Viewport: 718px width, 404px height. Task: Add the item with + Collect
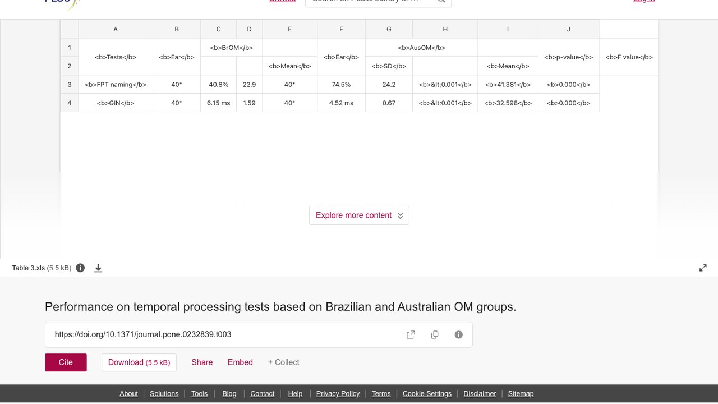pyautogui.click(x=283, y=362)
